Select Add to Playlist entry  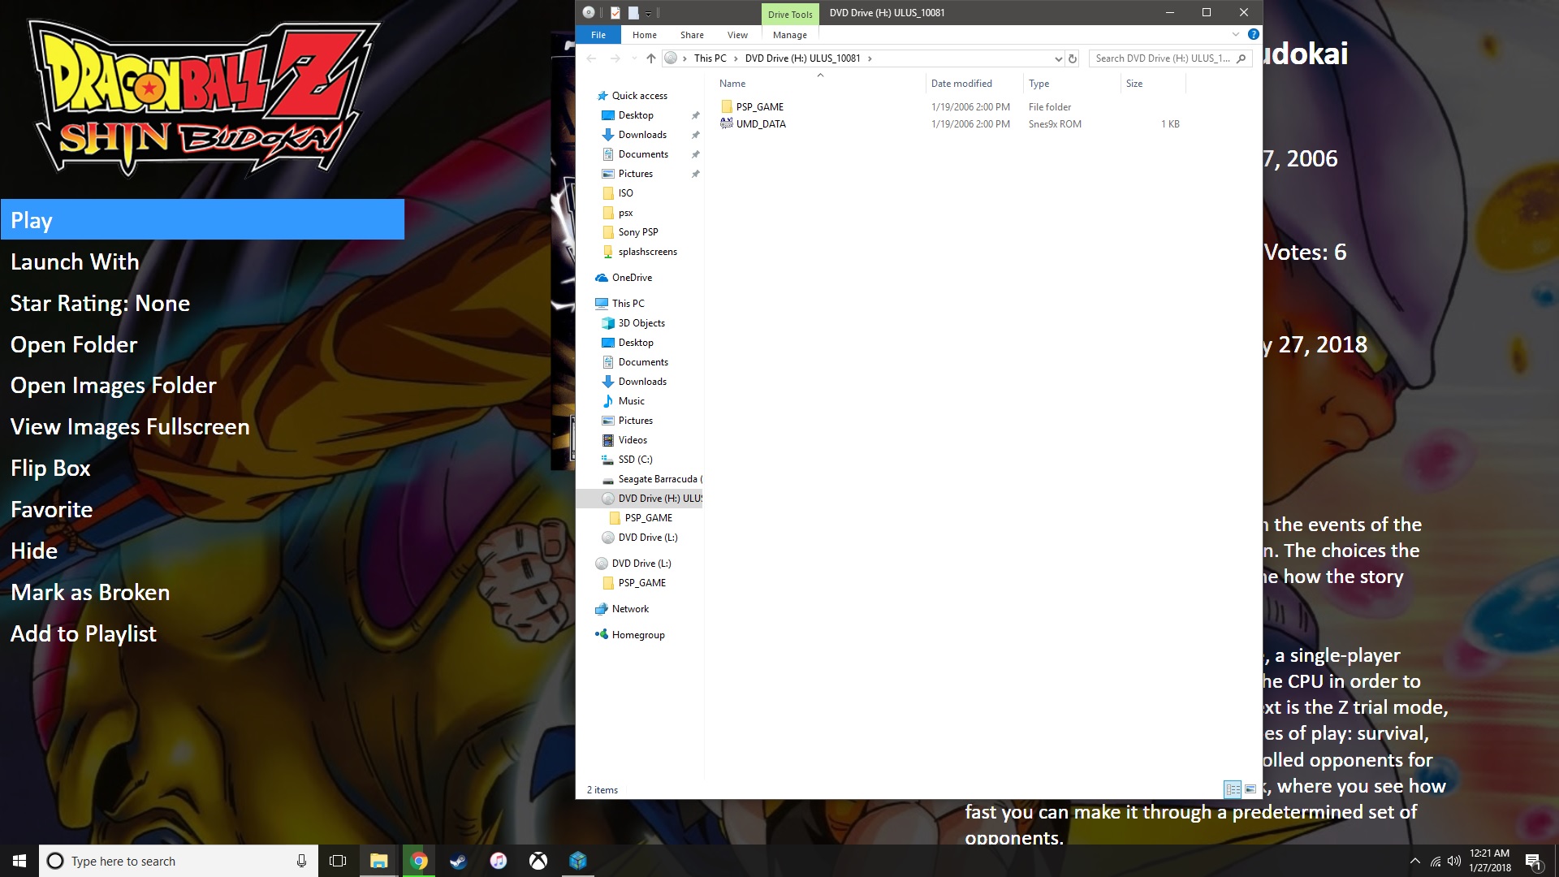click(84, 633)
